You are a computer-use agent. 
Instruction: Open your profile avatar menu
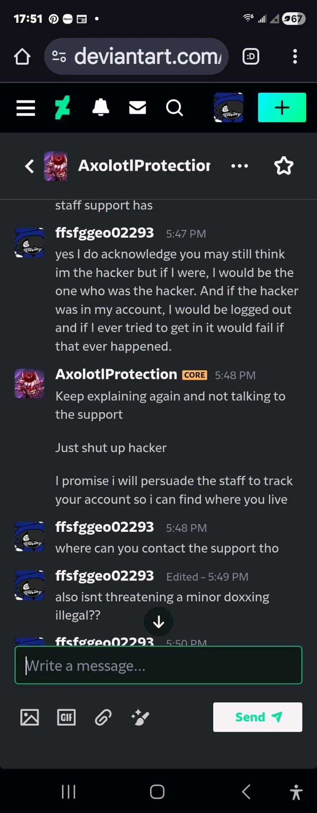click(x=229, y=107)
